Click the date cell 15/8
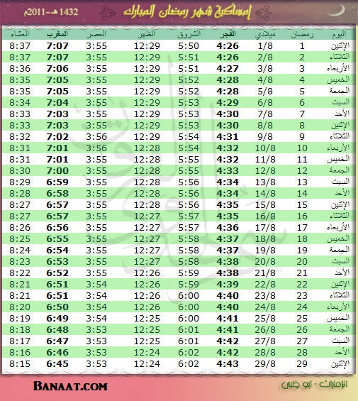Image resolution: width=358 pixels, height=401 pixels. point(265,205)
